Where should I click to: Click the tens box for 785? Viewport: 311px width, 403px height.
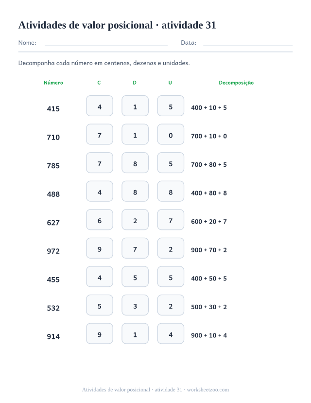pos(135,163)
